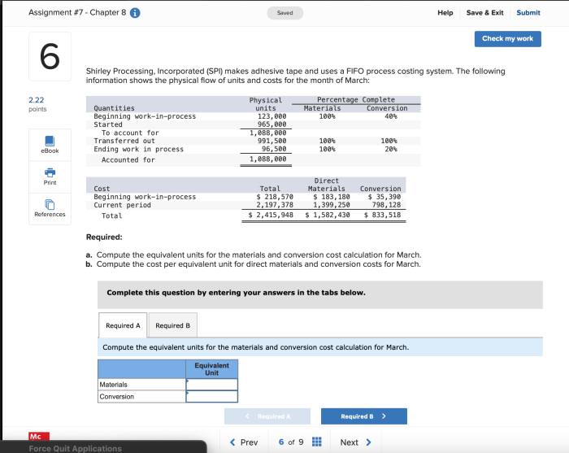Click the '991,500' transferred out value
The image size is (569, 453).
[271, 141]
